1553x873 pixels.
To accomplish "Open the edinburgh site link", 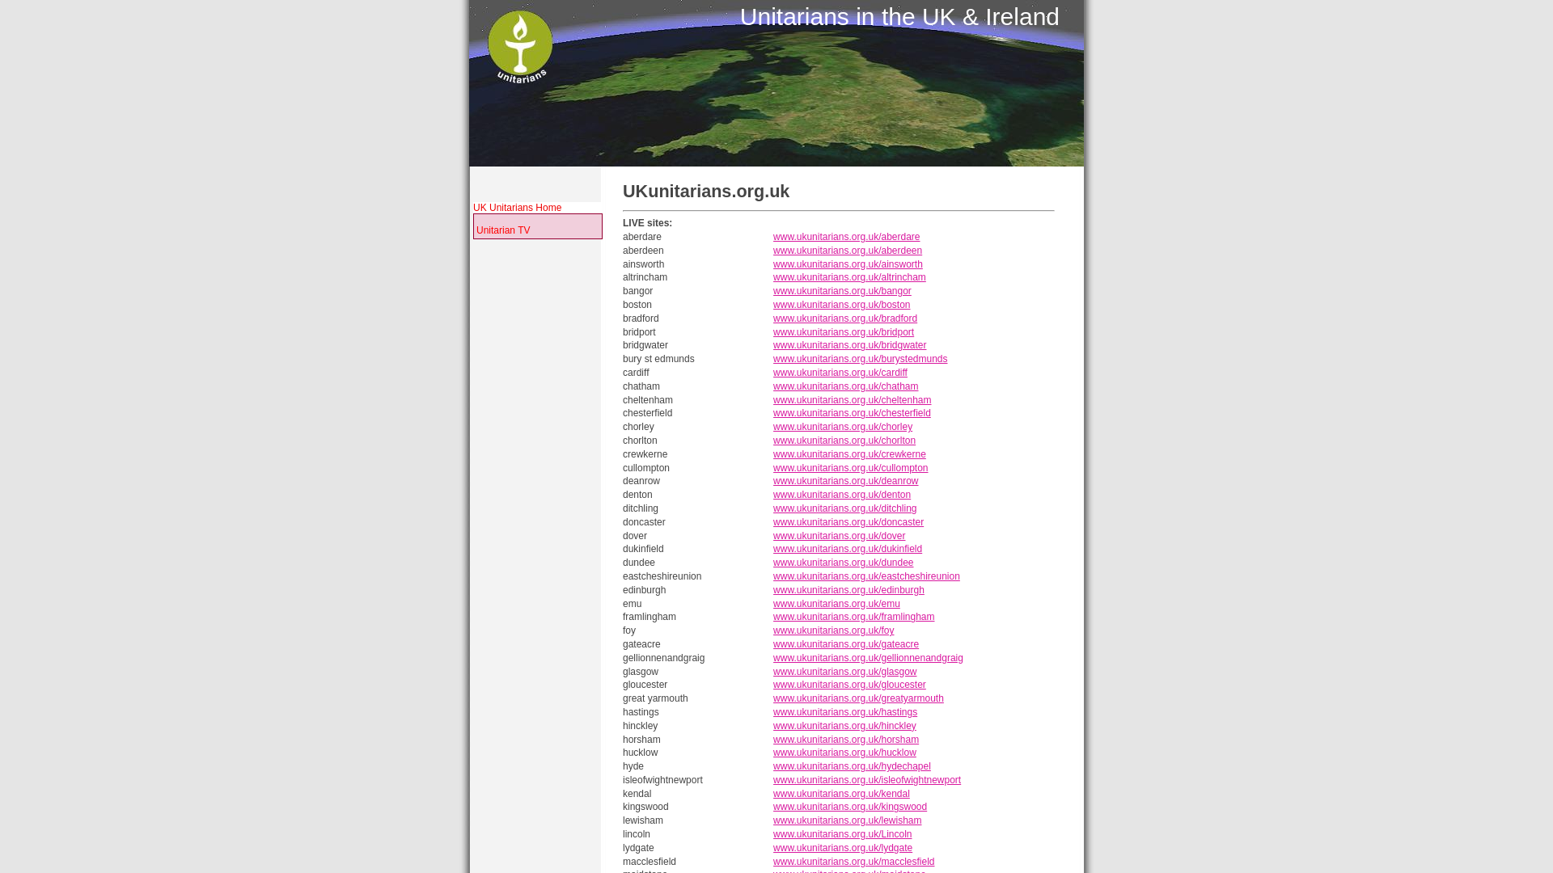I will (848, 590).
